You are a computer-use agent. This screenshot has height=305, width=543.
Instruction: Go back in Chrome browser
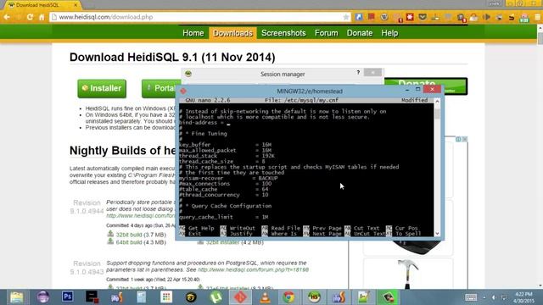tap(7, 17)
